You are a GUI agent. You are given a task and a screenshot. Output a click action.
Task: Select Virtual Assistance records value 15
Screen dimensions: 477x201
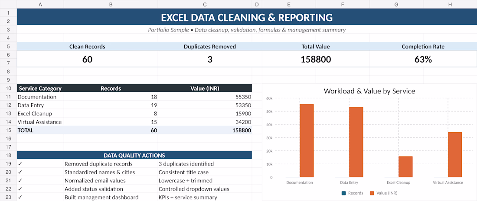(111, 122)
